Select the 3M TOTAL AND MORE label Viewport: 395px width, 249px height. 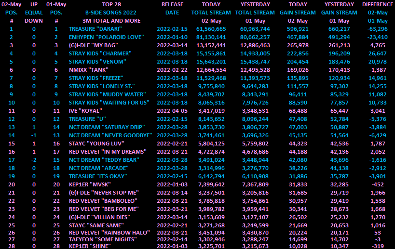[x=111, y=21]
